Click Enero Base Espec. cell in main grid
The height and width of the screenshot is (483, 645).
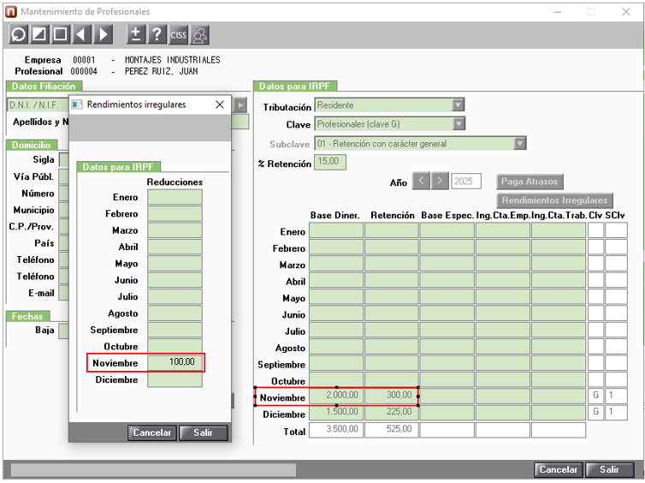coord(447,230)
